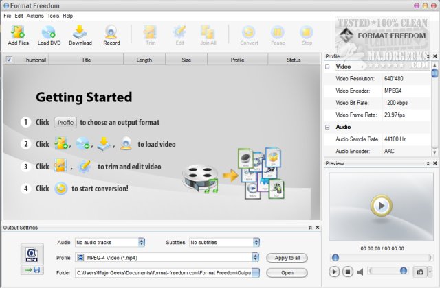Open the Subtitles dropdown

pos(256,242)
